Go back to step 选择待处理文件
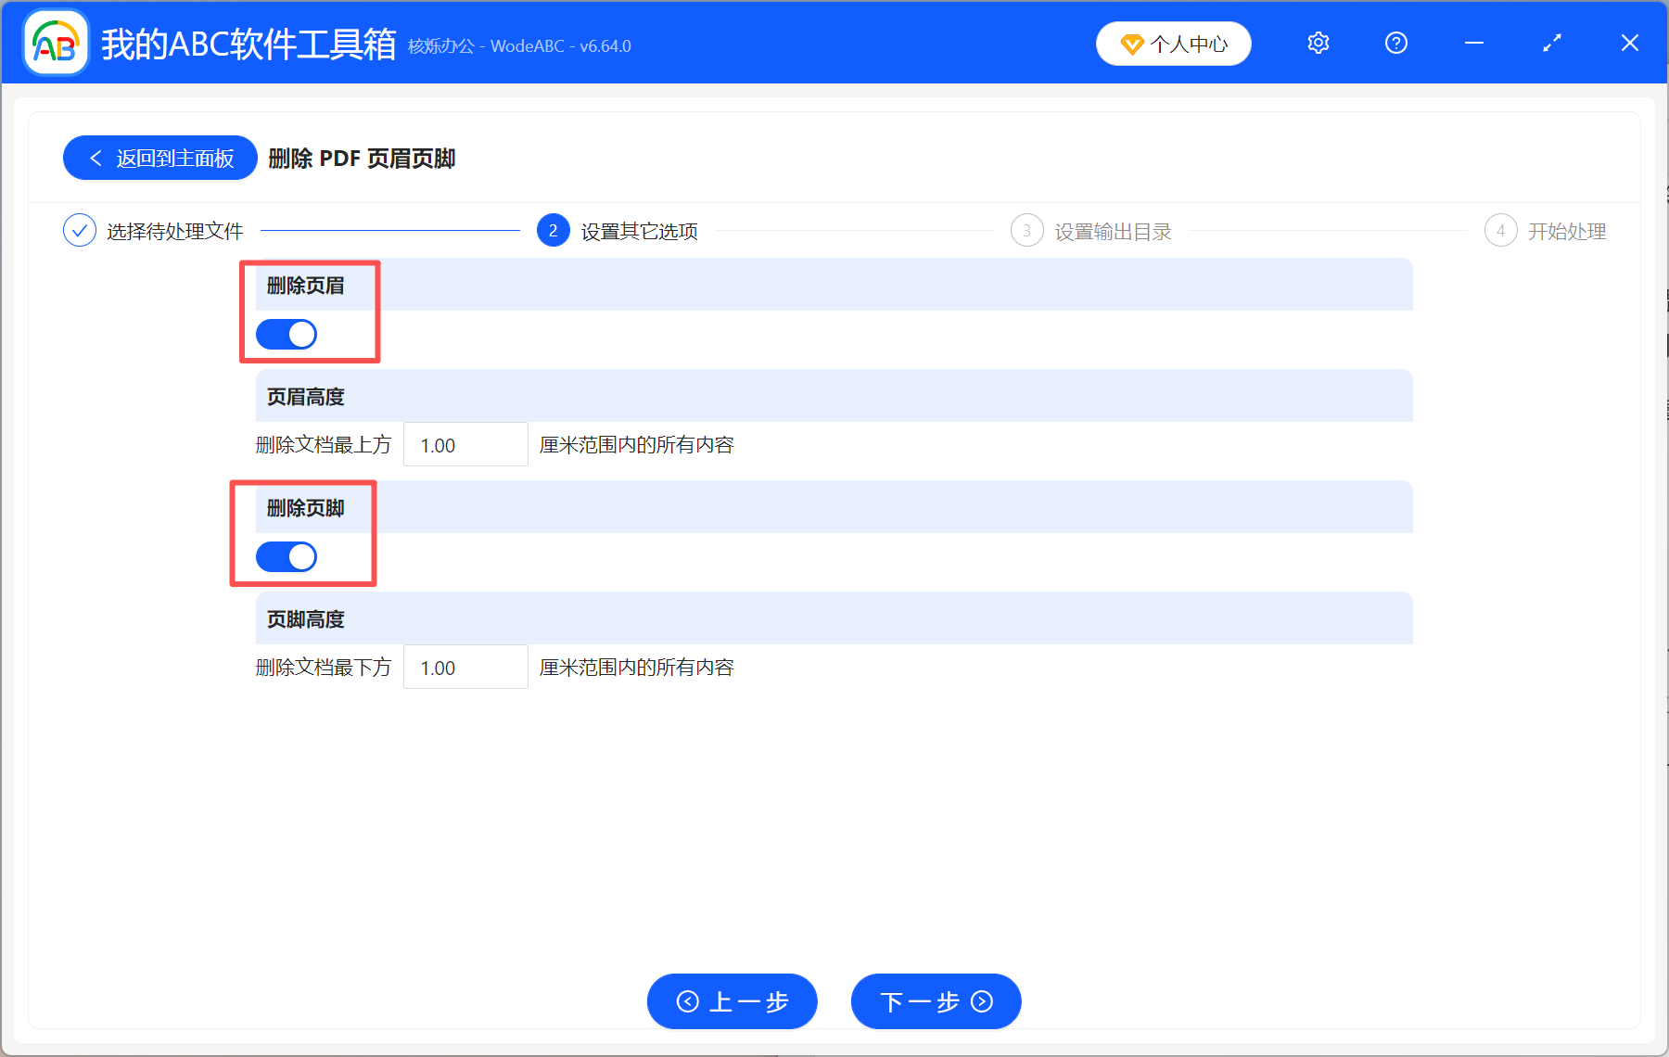1669x1057 pixels. point(173,230)
